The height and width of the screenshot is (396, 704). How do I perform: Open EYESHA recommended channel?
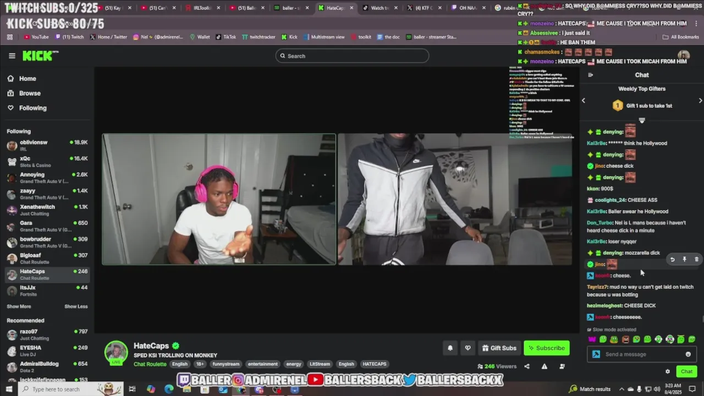point(47,350)
